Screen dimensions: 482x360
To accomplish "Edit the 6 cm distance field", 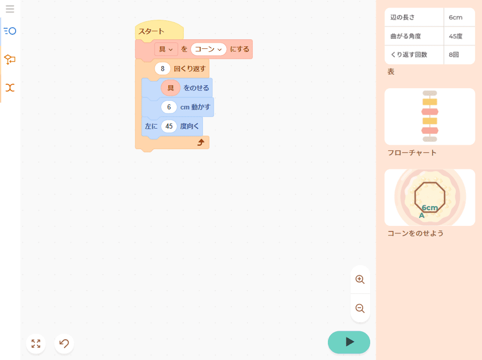I will (x=169, y=107).
